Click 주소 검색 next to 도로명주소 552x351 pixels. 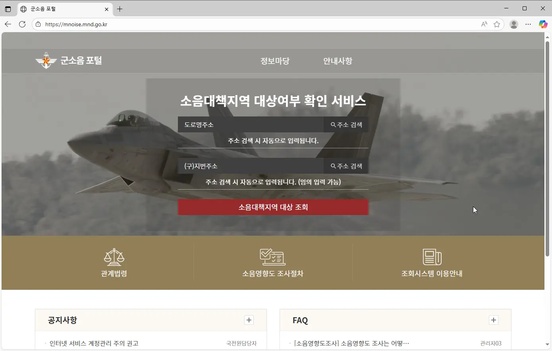click(346, 124)
